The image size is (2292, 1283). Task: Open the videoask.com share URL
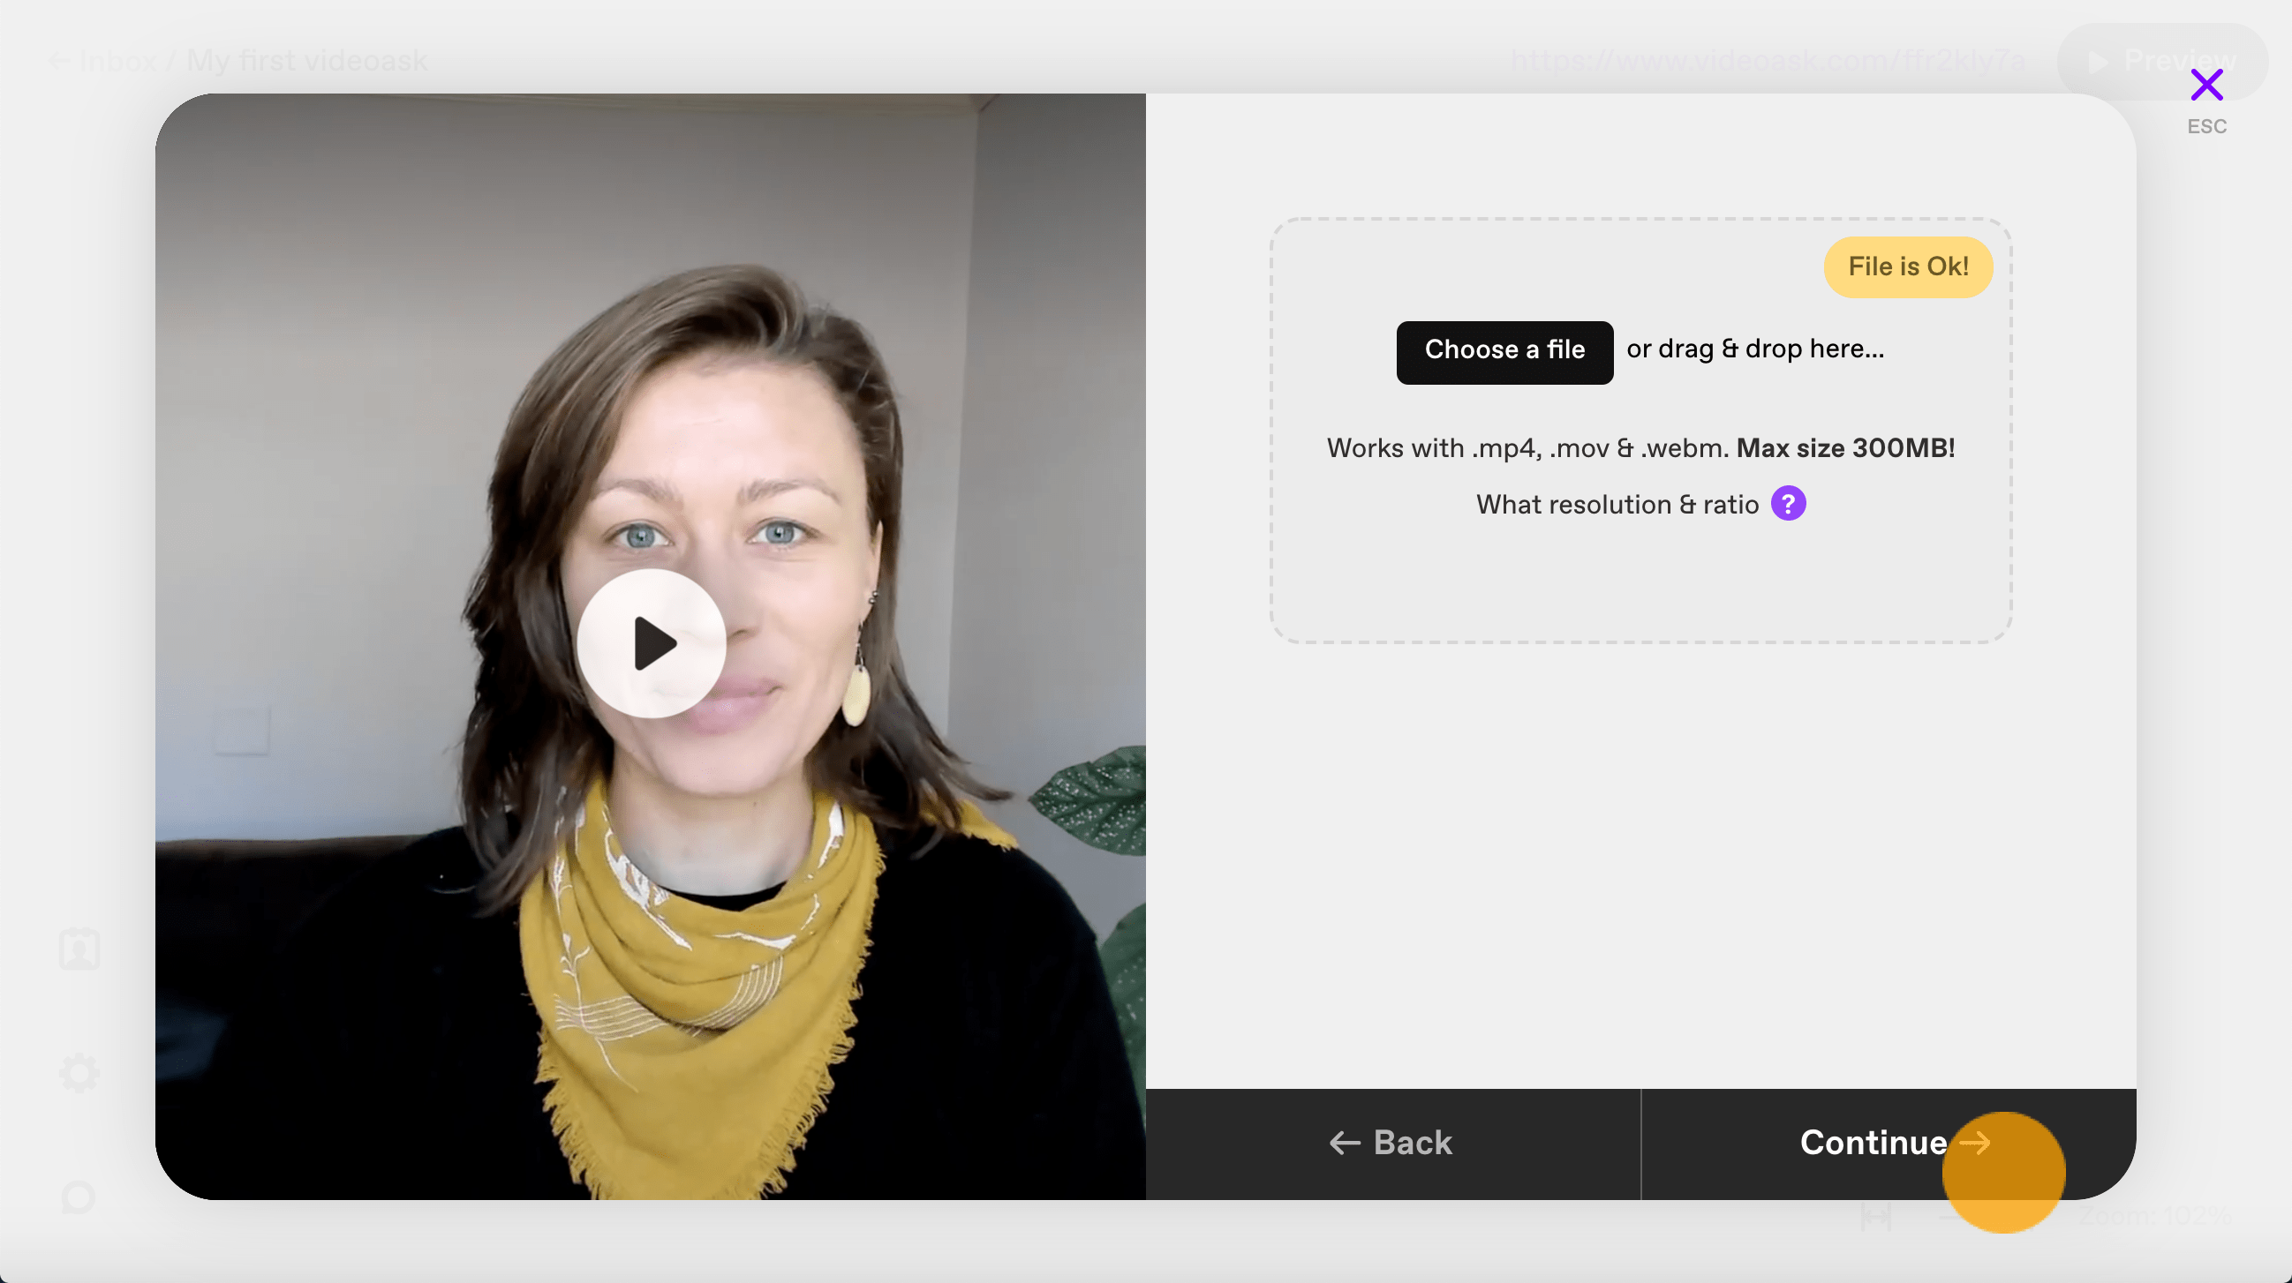click(1767, 61)
